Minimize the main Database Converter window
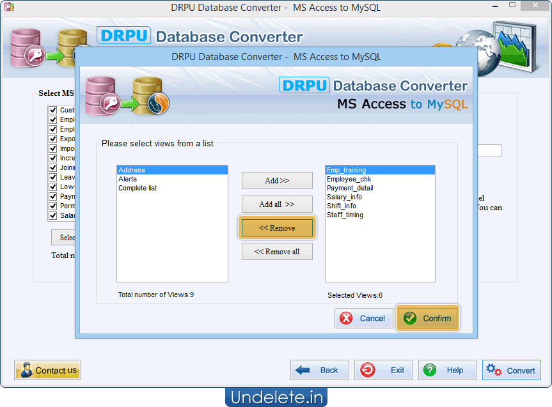This screenshot has height=407, width=552. [495, 6]
